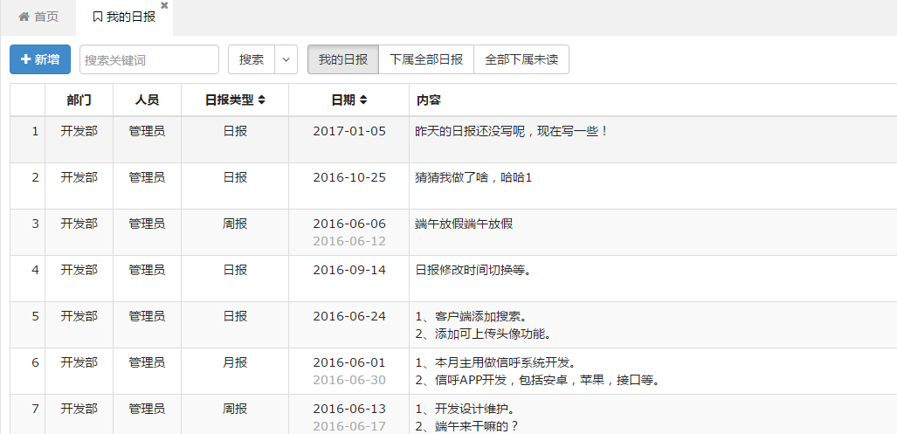Image resolution: width=897 pixels, height=434 pixels.
Task: Focus the 搜索关键词 search input field
Action: [x=149, y=59]
